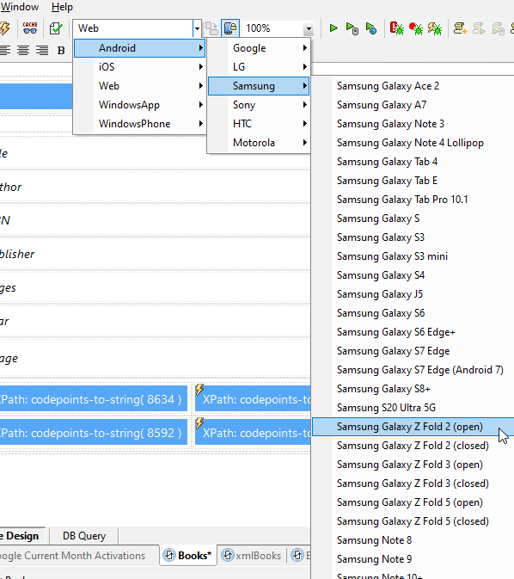
Task: Expand the iOS device submenu
Action: pyautogui.click(x=139, y=67)
